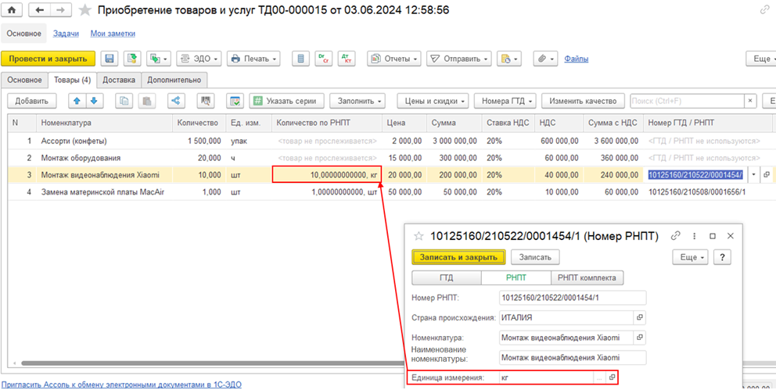
Task: Switch to the Дополнительно tab
Action: (174, 80)
